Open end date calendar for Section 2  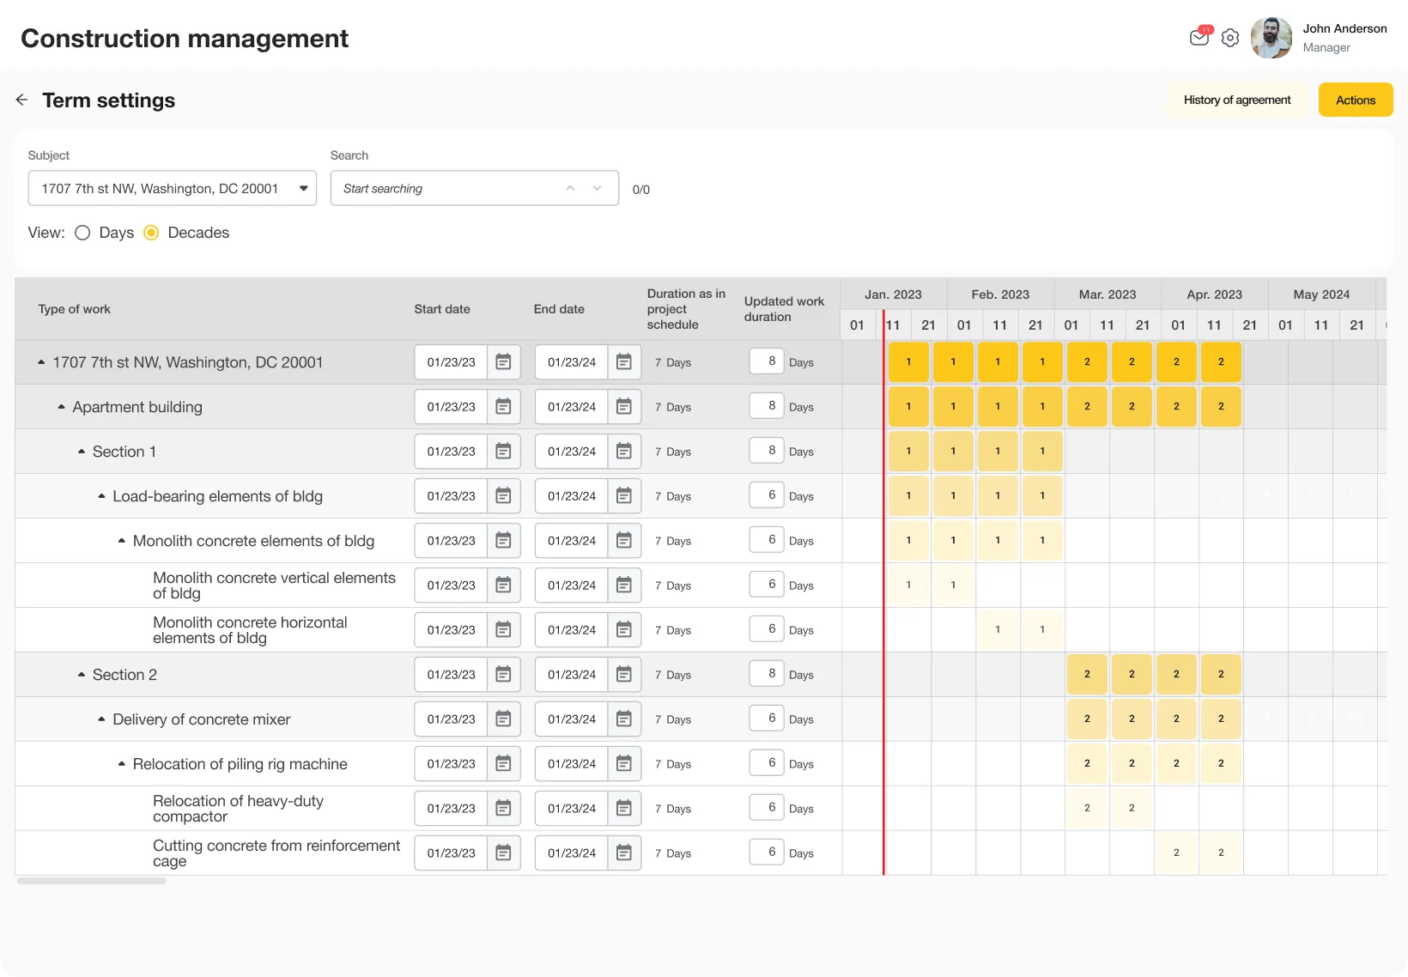[624, 675]
